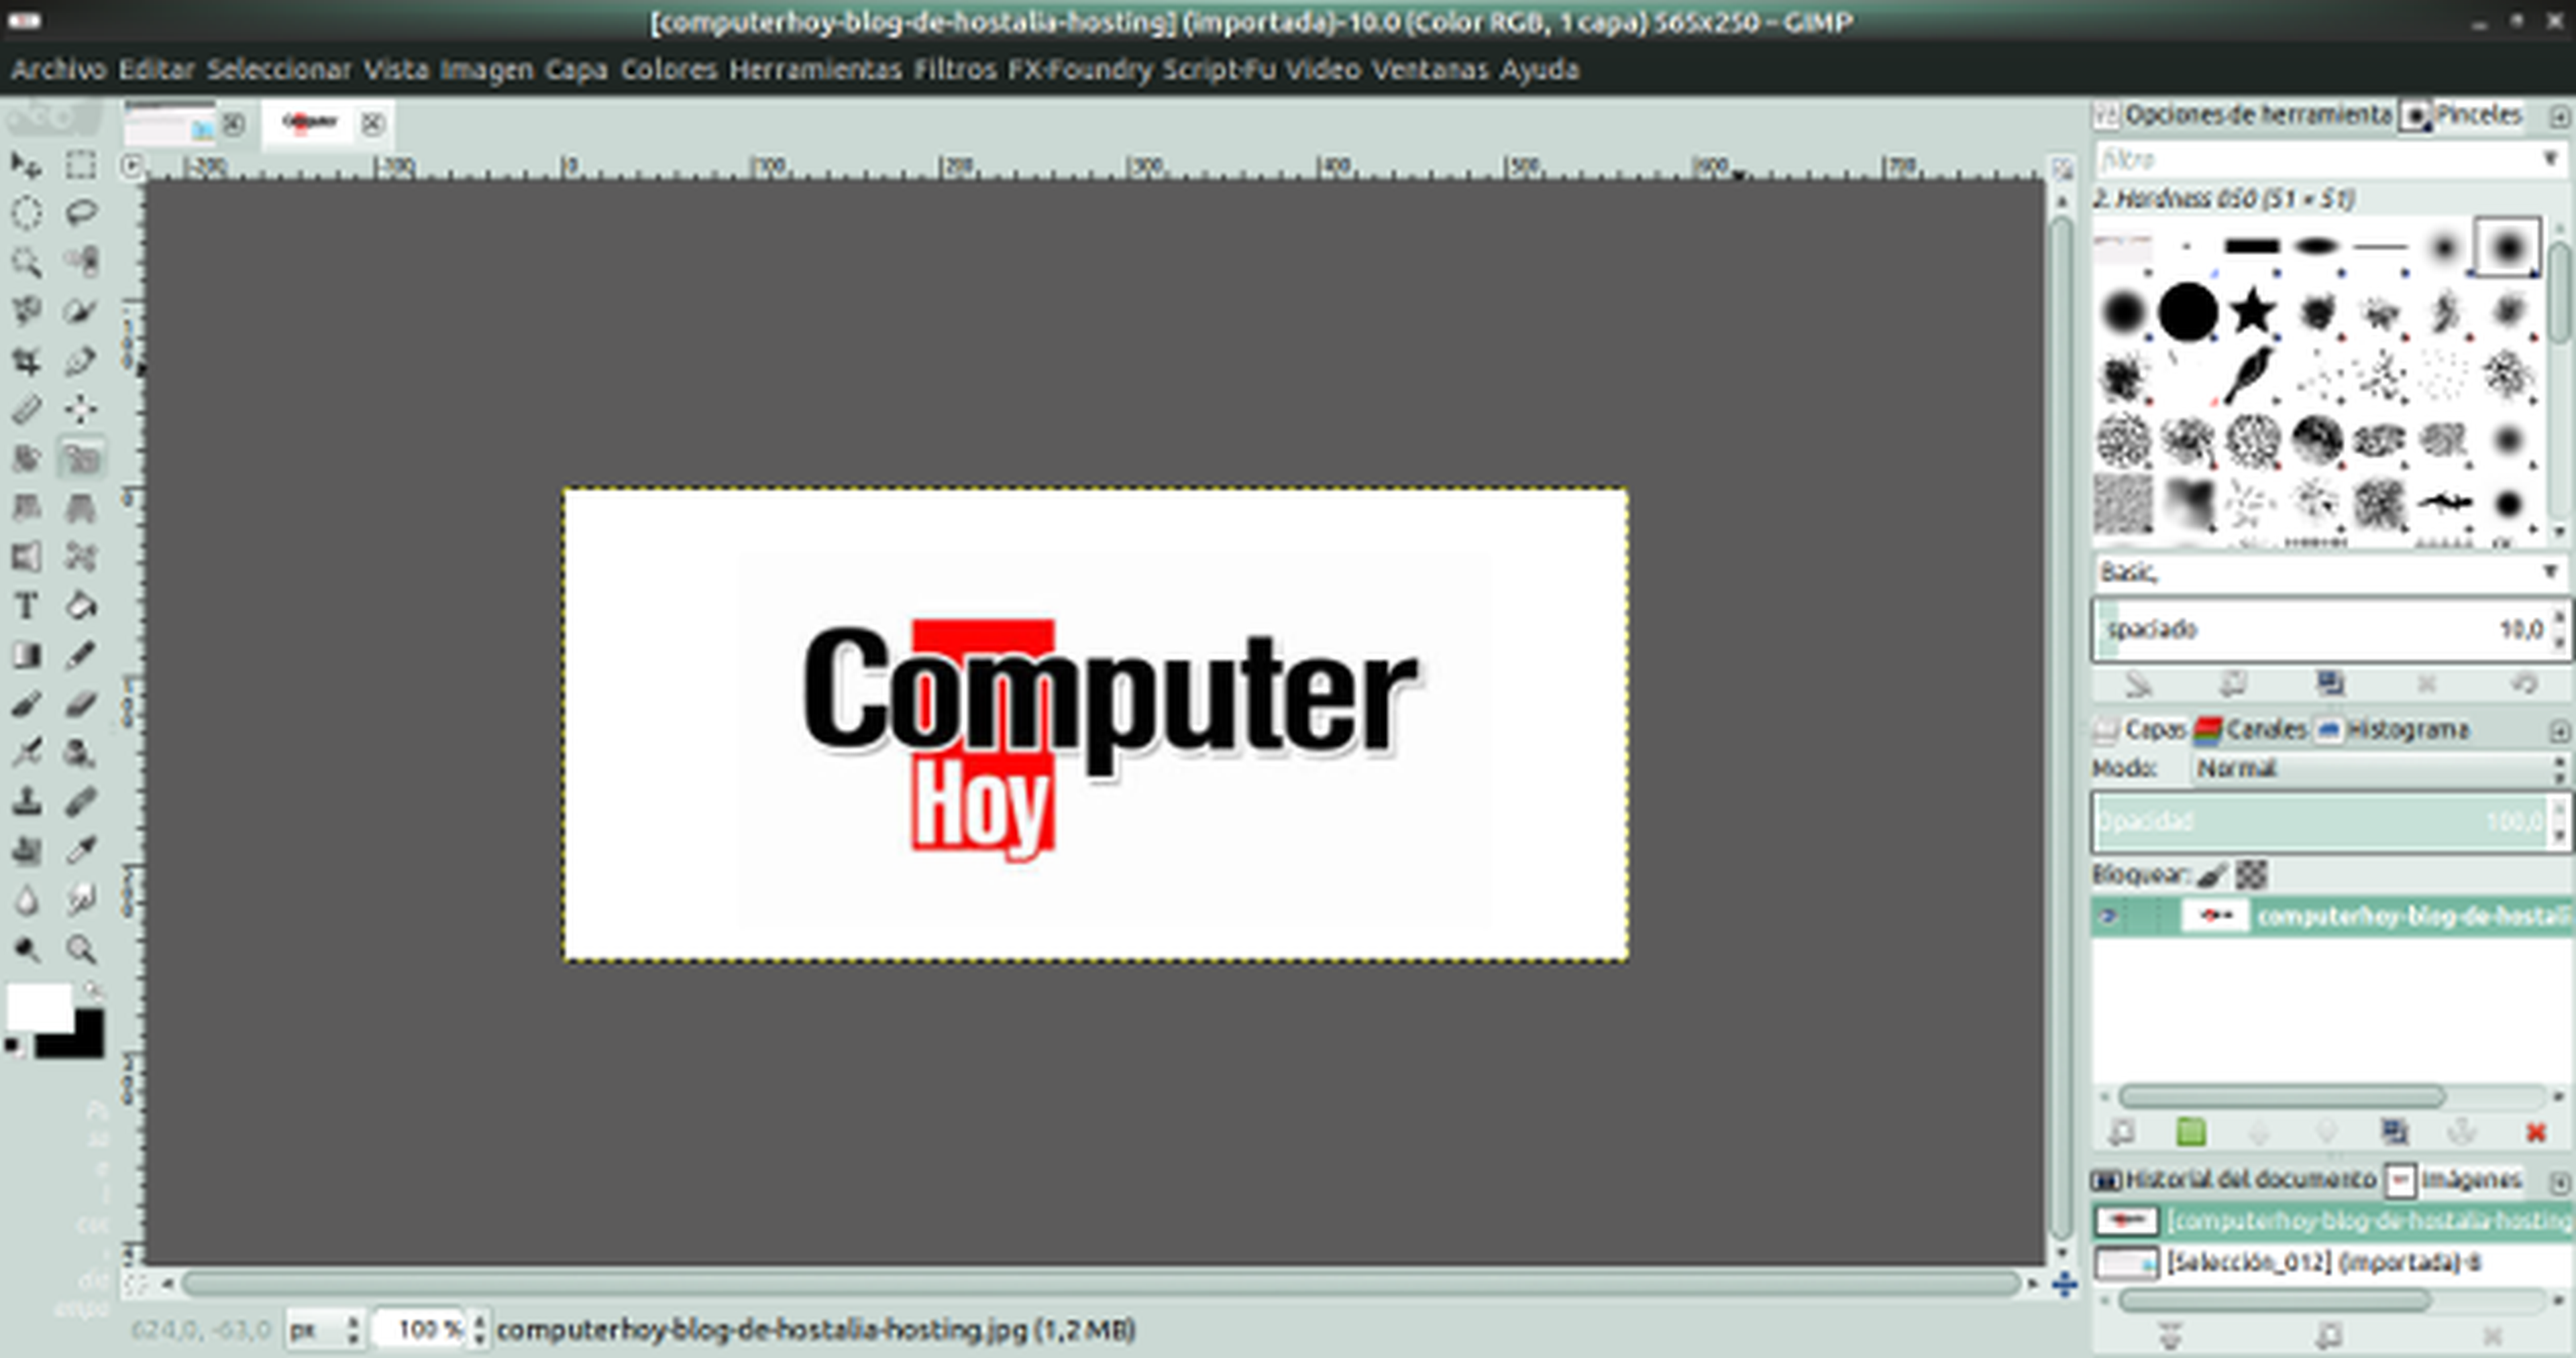The width and height of the screenshot is (2576, 1358).
Task: Select the Eraser tool
Action: pyautogui.click(x=81, y=704)
